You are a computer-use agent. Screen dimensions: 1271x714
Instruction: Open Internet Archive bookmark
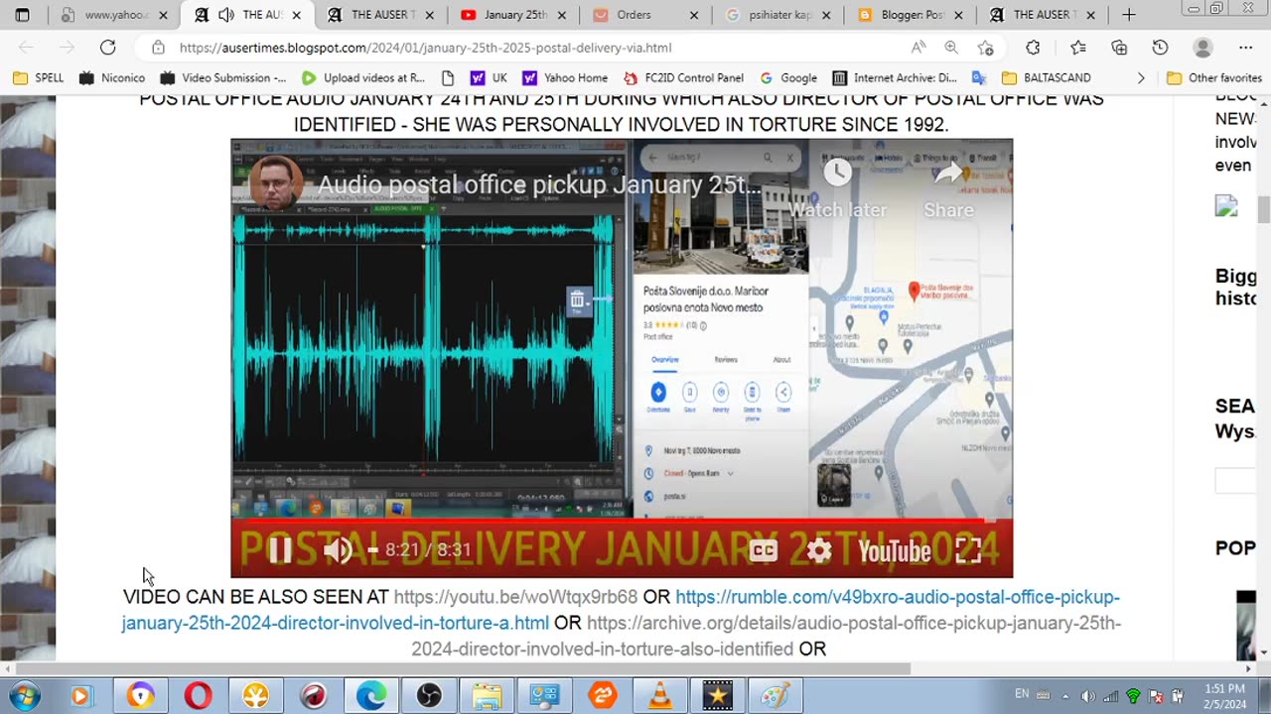pos(895,77)
